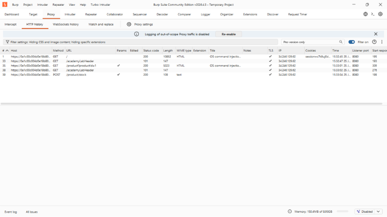Open the Proxy settings link

143,25
